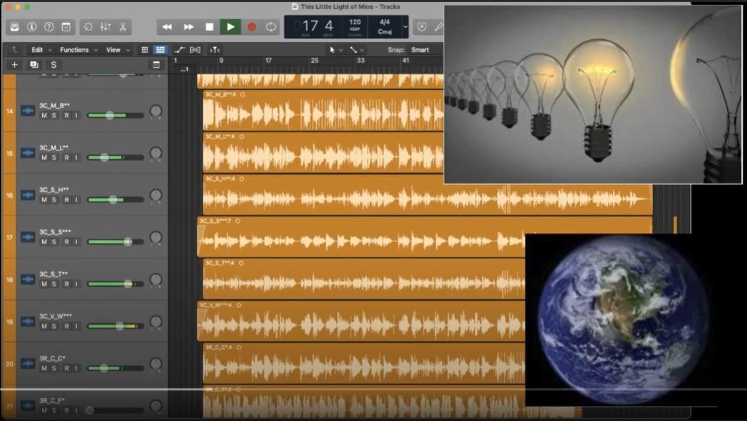Mute track 14 3C_M_B**
747x422 pixels.
pyautogui.click(x=44, y=115)
